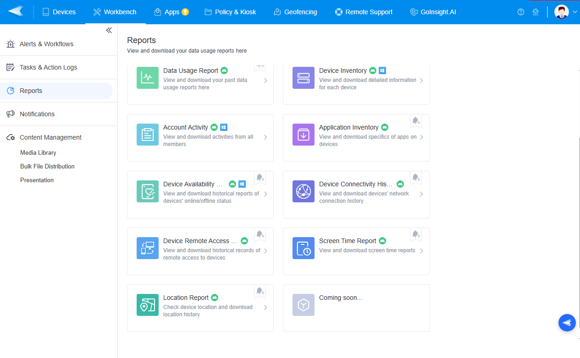Click the Location Report map pin icon

click(148, 305)
